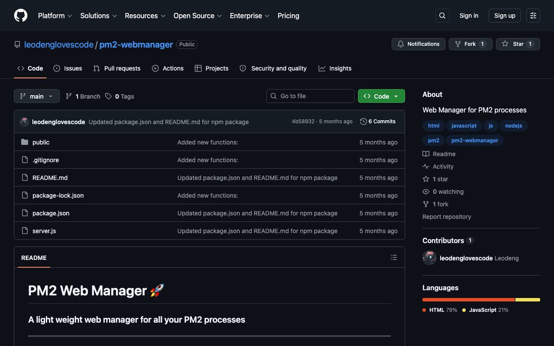Image resolution: width=554 pixels, height=346 pixels.
Task: View the 6 Commits history
Action: pos(378,122)
